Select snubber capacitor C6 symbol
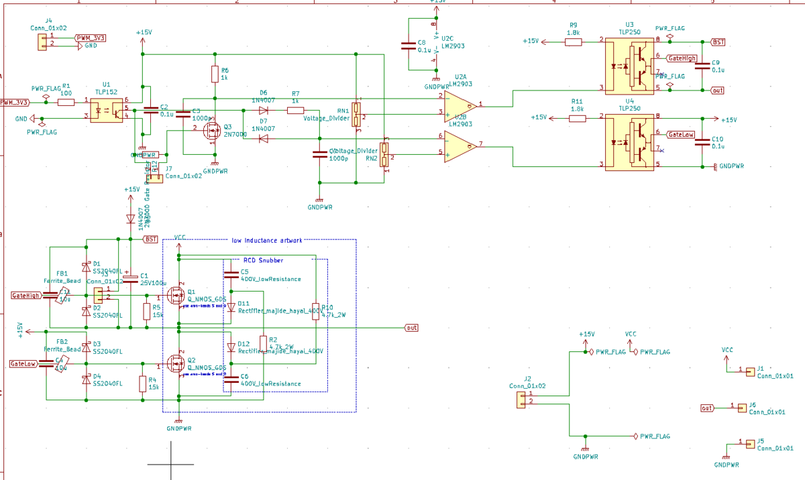805x480 pixels. click(230, 379)
